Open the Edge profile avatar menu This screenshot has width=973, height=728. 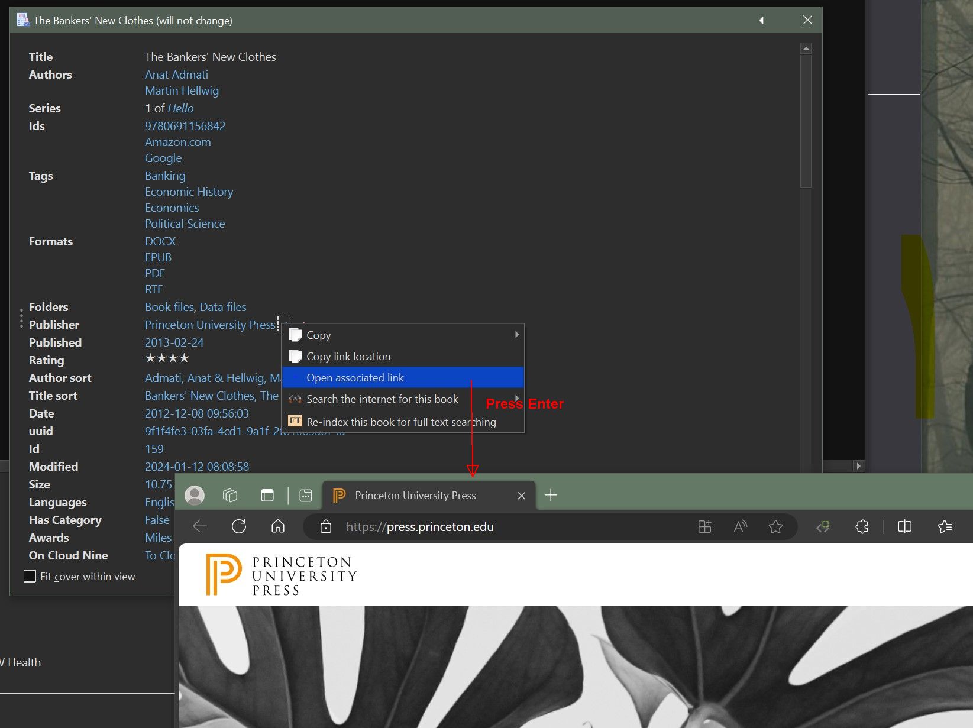coord(195,495)
